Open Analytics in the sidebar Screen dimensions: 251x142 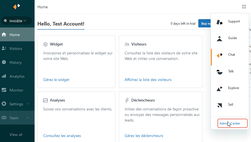tap(17, 76)
